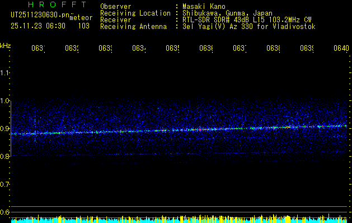Click the 0.9 frequency axis label
Image resolution: width=352 pixels, height=223 pixels.
4,128
